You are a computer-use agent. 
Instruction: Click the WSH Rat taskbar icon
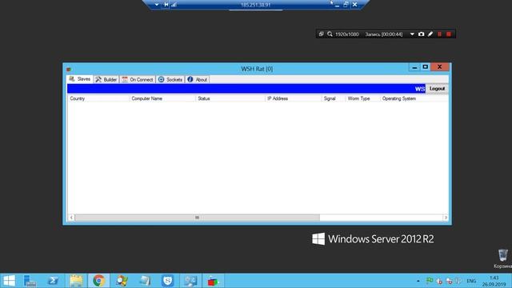tap(213, 281)
